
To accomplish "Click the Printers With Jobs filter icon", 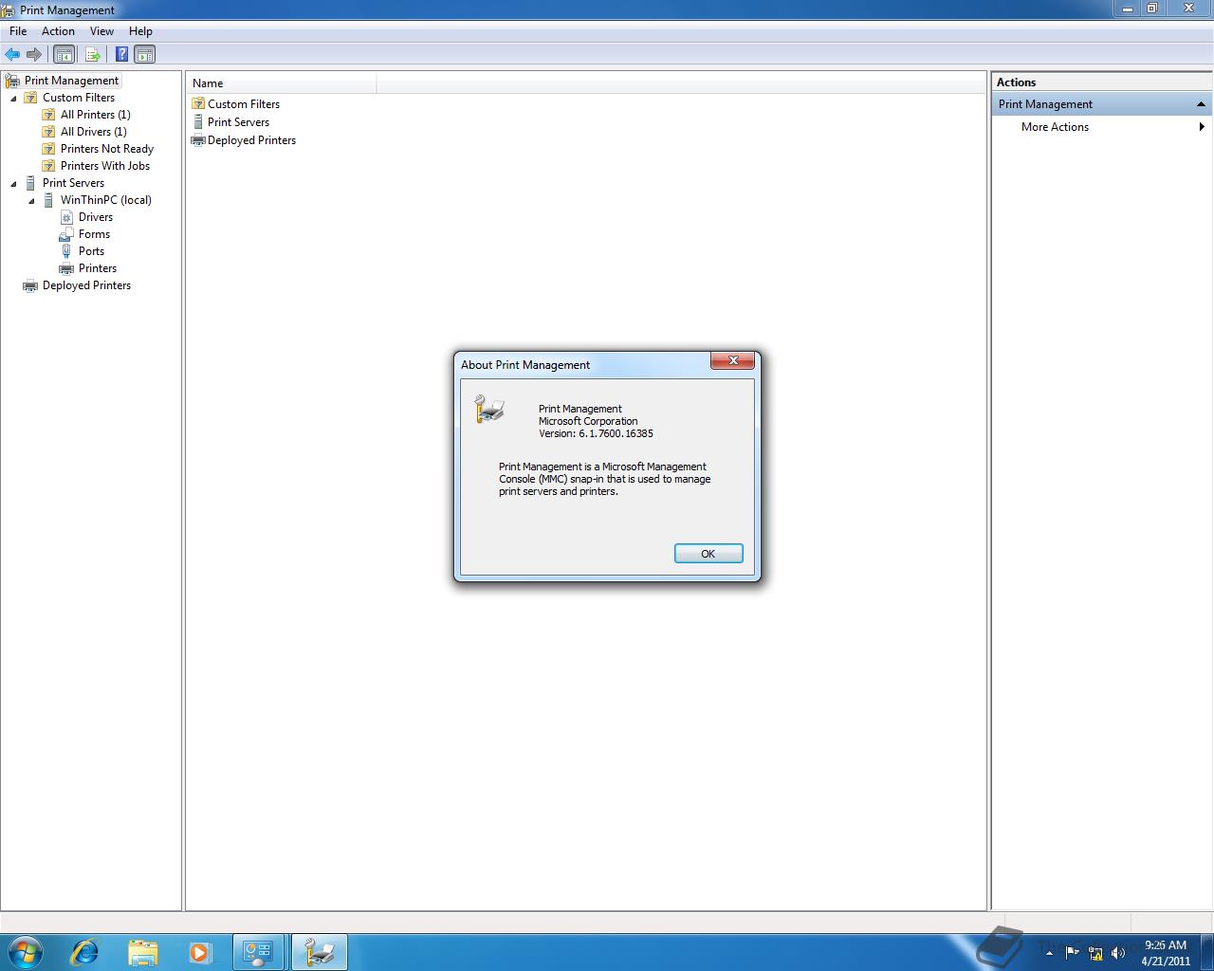I will [48, 166].
